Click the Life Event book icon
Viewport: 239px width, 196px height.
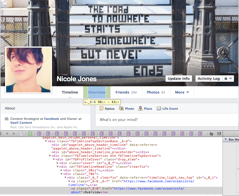[x=159, y=109]
